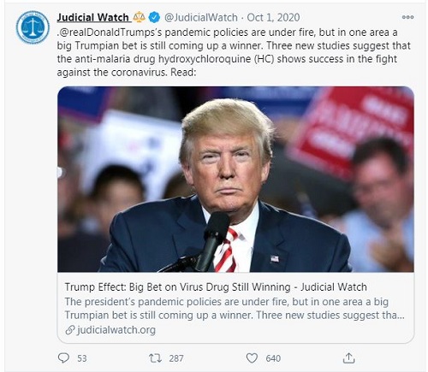Click the 53 replies count
Screen dimensions: 428x372
[82, 358]
